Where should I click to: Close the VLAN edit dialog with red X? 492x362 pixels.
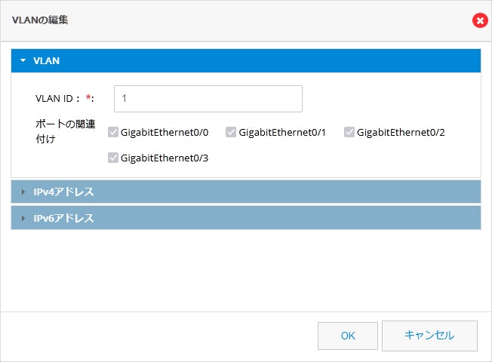click(480, 20)
